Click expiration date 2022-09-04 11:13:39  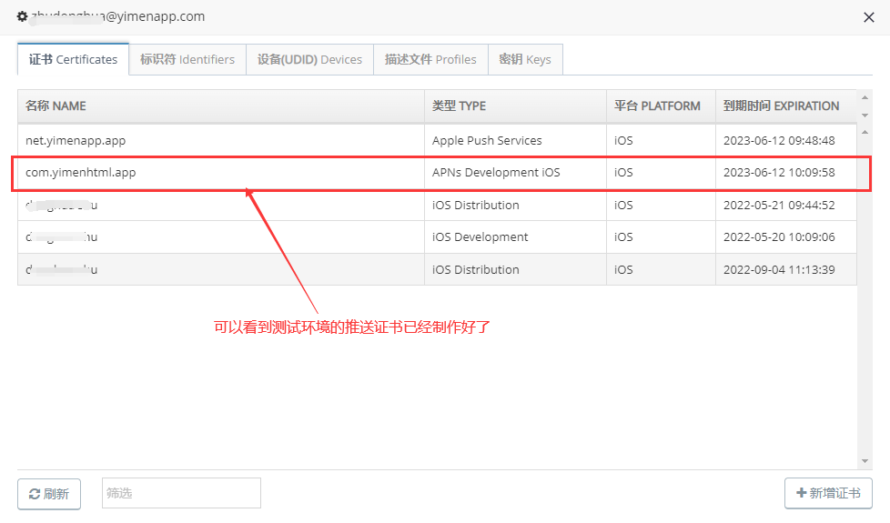(x=779, y=269)
